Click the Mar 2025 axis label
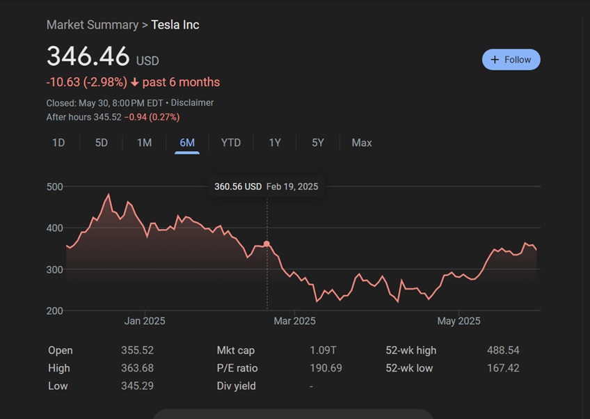The width and height of the screenshot is (590, 419). tap(294, 321)
